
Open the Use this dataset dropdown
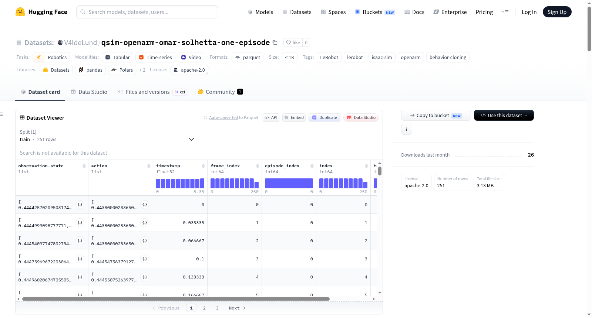(x=504, y=115)
